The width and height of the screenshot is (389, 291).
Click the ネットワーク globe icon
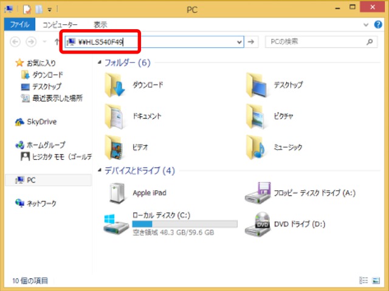20,203
